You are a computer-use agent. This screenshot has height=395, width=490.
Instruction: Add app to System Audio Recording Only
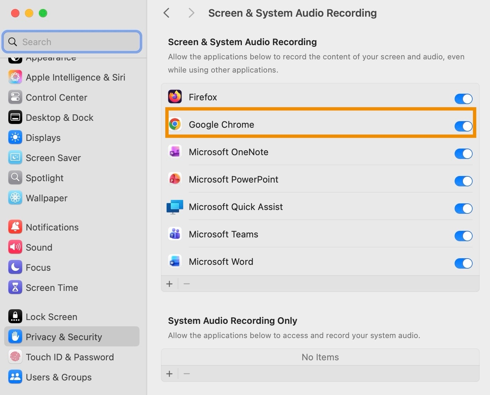[169, 374]
